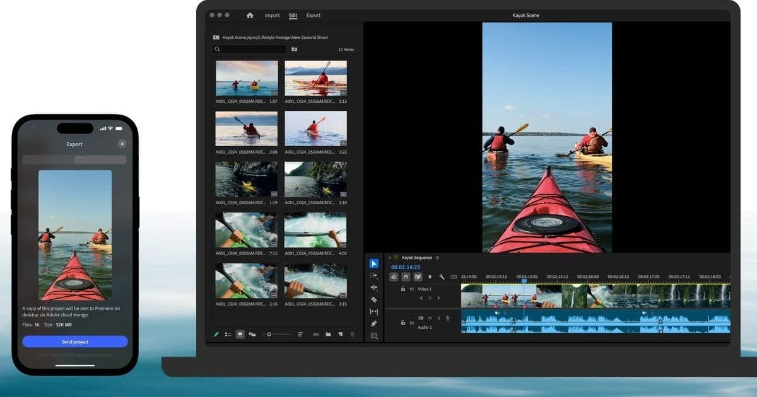Open the Kayak Sequence panel menu
Image resolution: width=757 pixels, height=397 pixels.
point(437,258)
